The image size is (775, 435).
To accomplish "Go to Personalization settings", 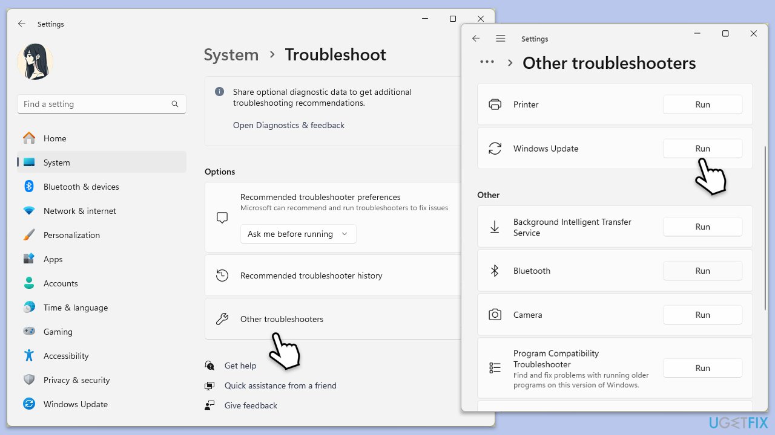I will coord(102,235).
